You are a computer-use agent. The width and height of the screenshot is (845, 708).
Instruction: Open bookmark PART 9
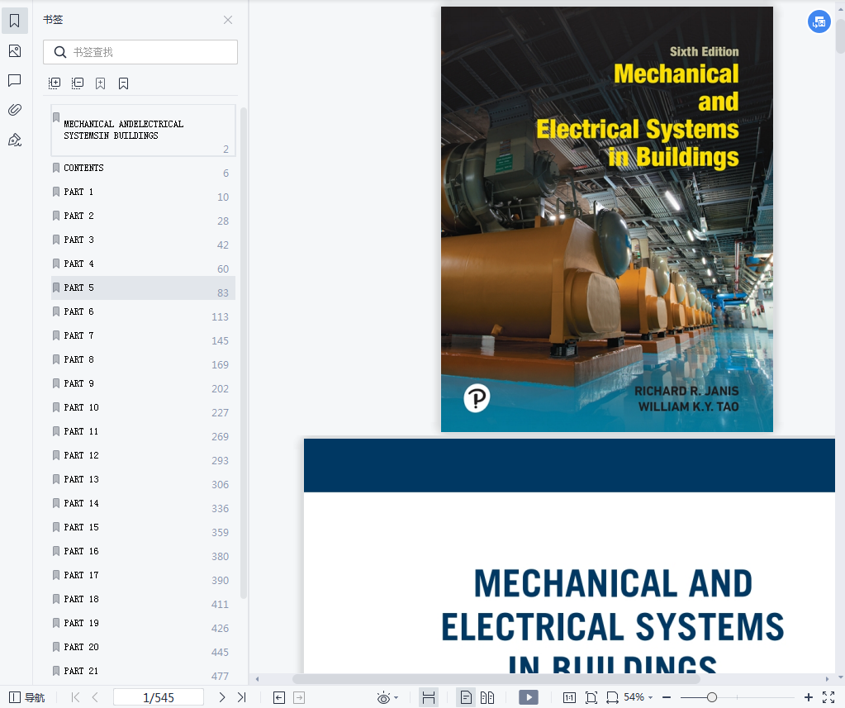144,383
